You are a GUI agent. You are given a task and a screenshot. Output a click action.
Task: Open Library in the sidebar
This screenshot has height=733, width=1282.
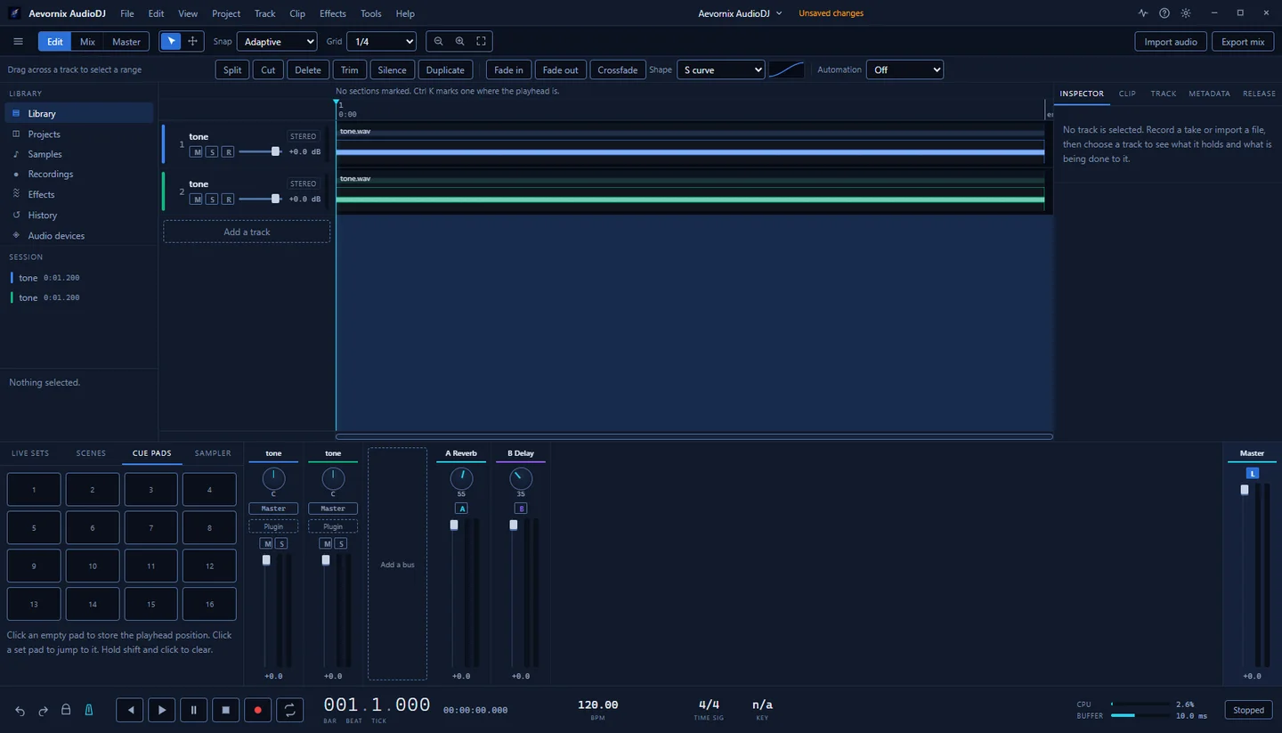coord(79,113)
